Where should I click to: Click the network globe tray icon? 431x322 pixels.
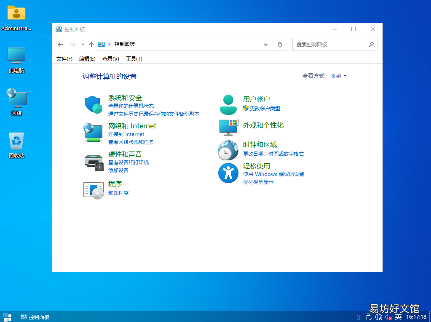[x=378, y=317]
